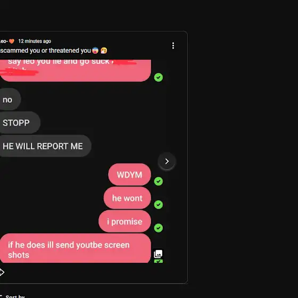Click the gray 'no' message bubble

(10, 99)
